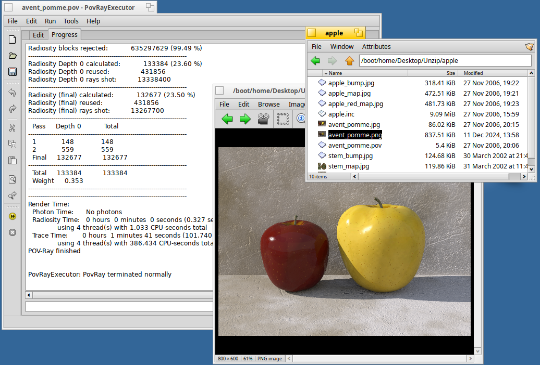Click the Find magnifier icon
540x365 pixels.
pos(13,179)
